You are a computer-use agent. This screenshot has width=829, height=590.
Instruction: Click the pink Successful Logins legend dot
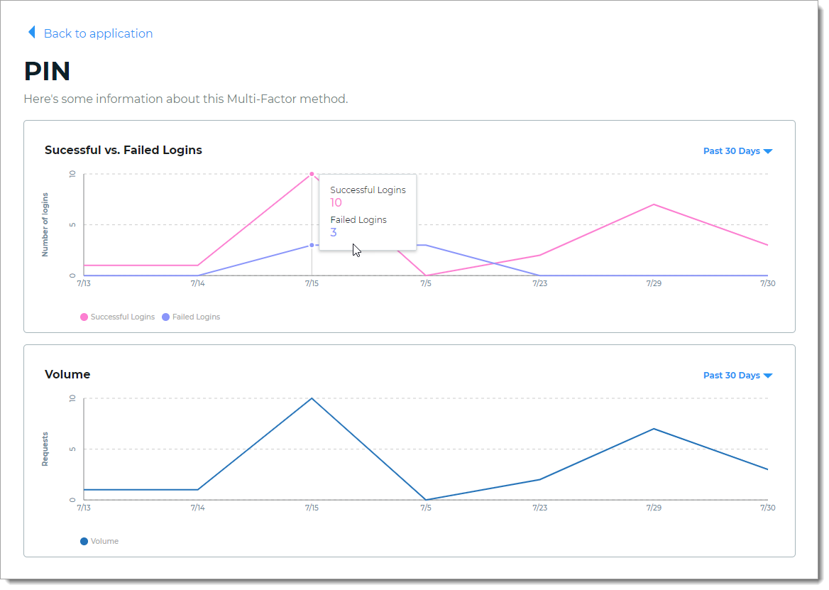pos(84,317)
